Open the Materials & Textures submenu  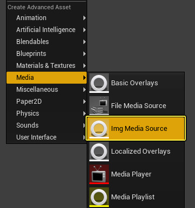click(47, 66)
